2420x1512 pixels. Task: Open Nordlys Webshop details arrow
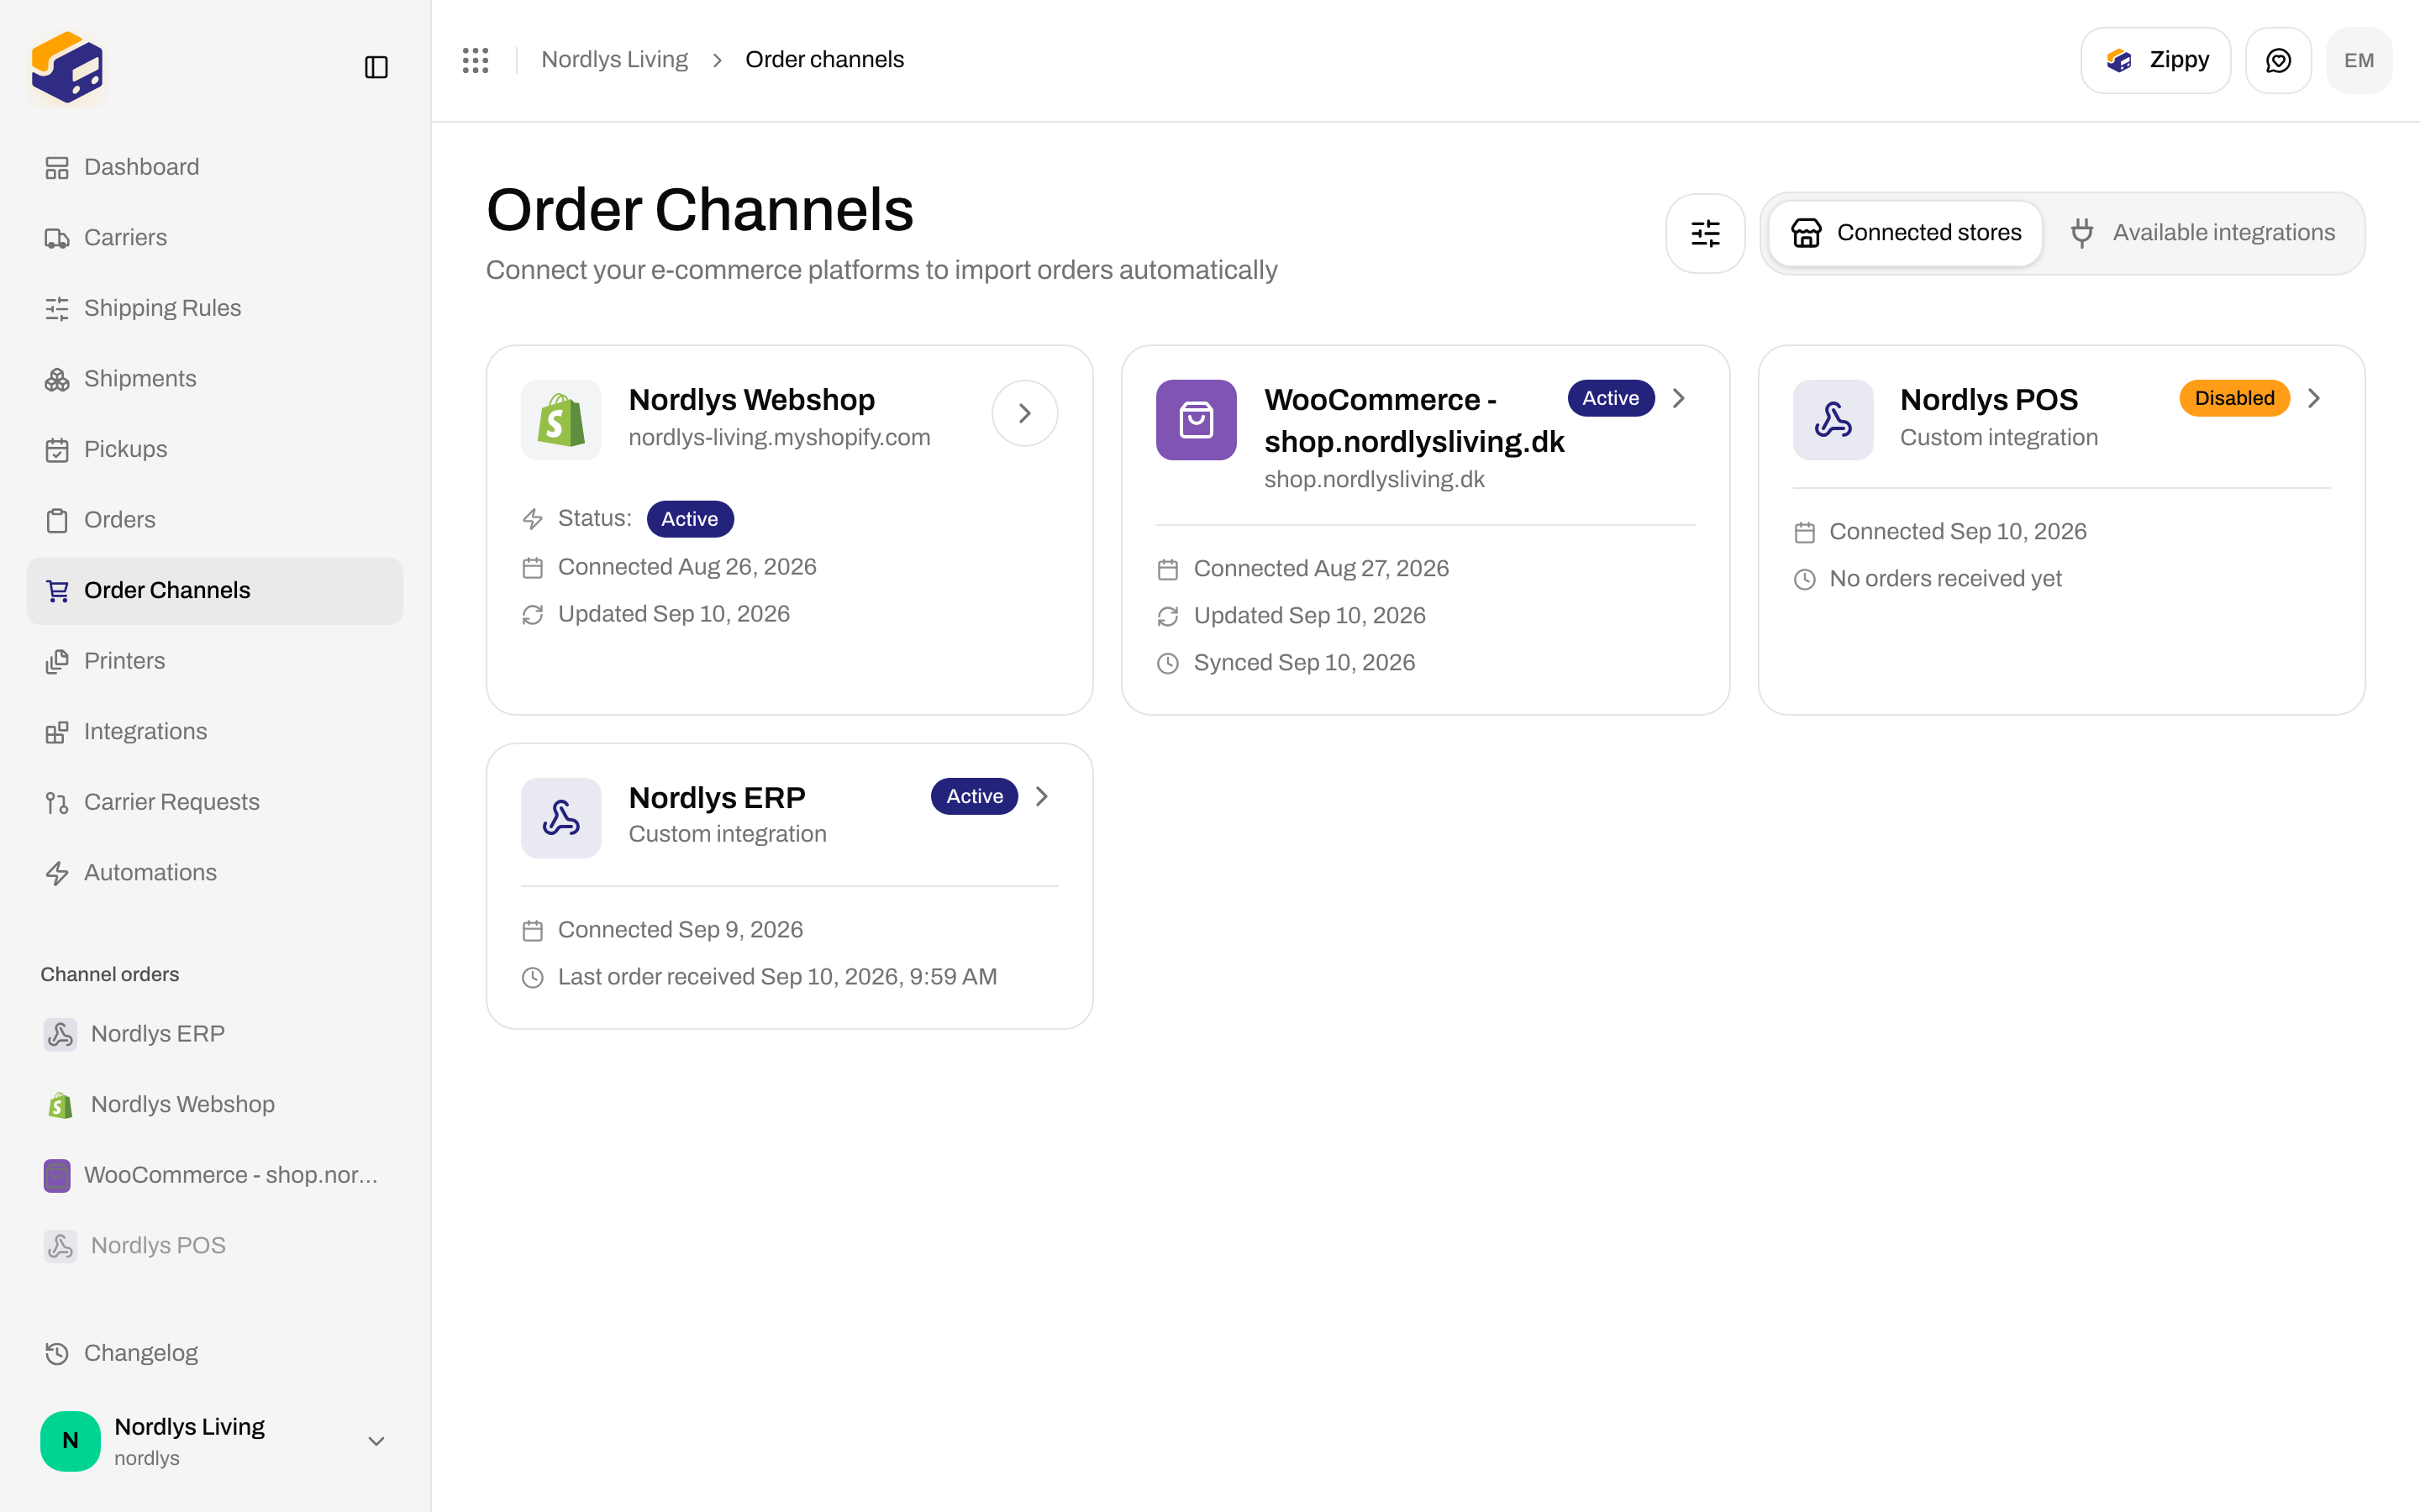click(x=1024, y=413)
